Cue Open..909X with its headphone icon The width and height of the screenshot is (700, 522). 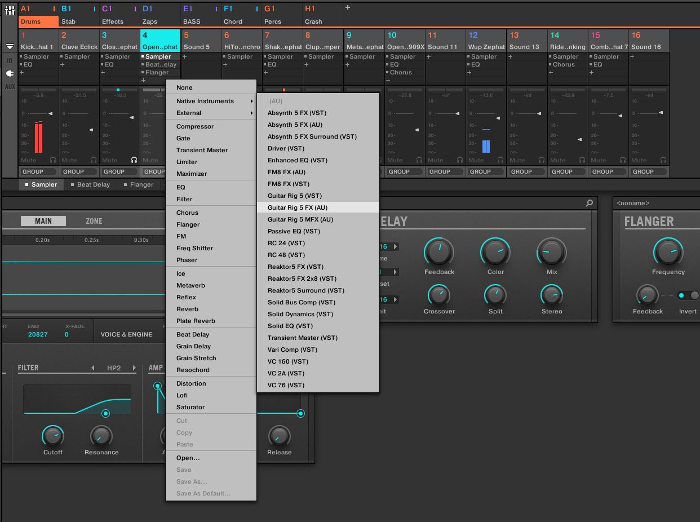[x=419, y=160]
